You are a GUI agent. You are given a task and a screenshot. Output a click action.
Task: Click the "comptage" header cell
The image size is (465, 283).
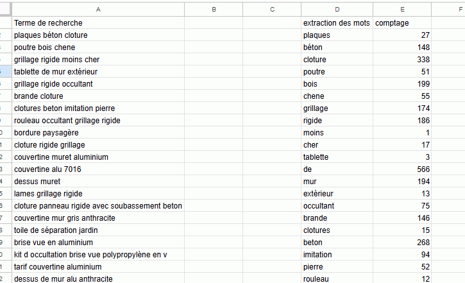(402, 23)
